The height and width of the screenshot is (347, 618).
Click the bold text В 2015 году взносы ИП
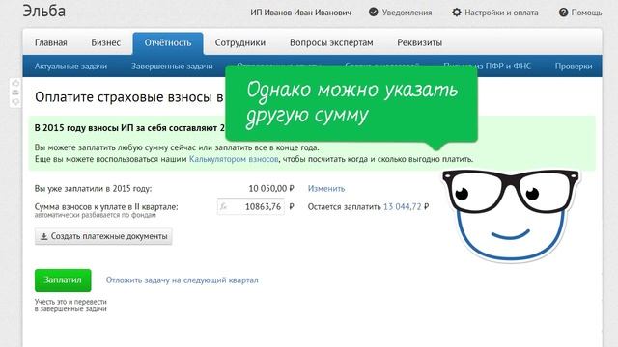[130, 128]
